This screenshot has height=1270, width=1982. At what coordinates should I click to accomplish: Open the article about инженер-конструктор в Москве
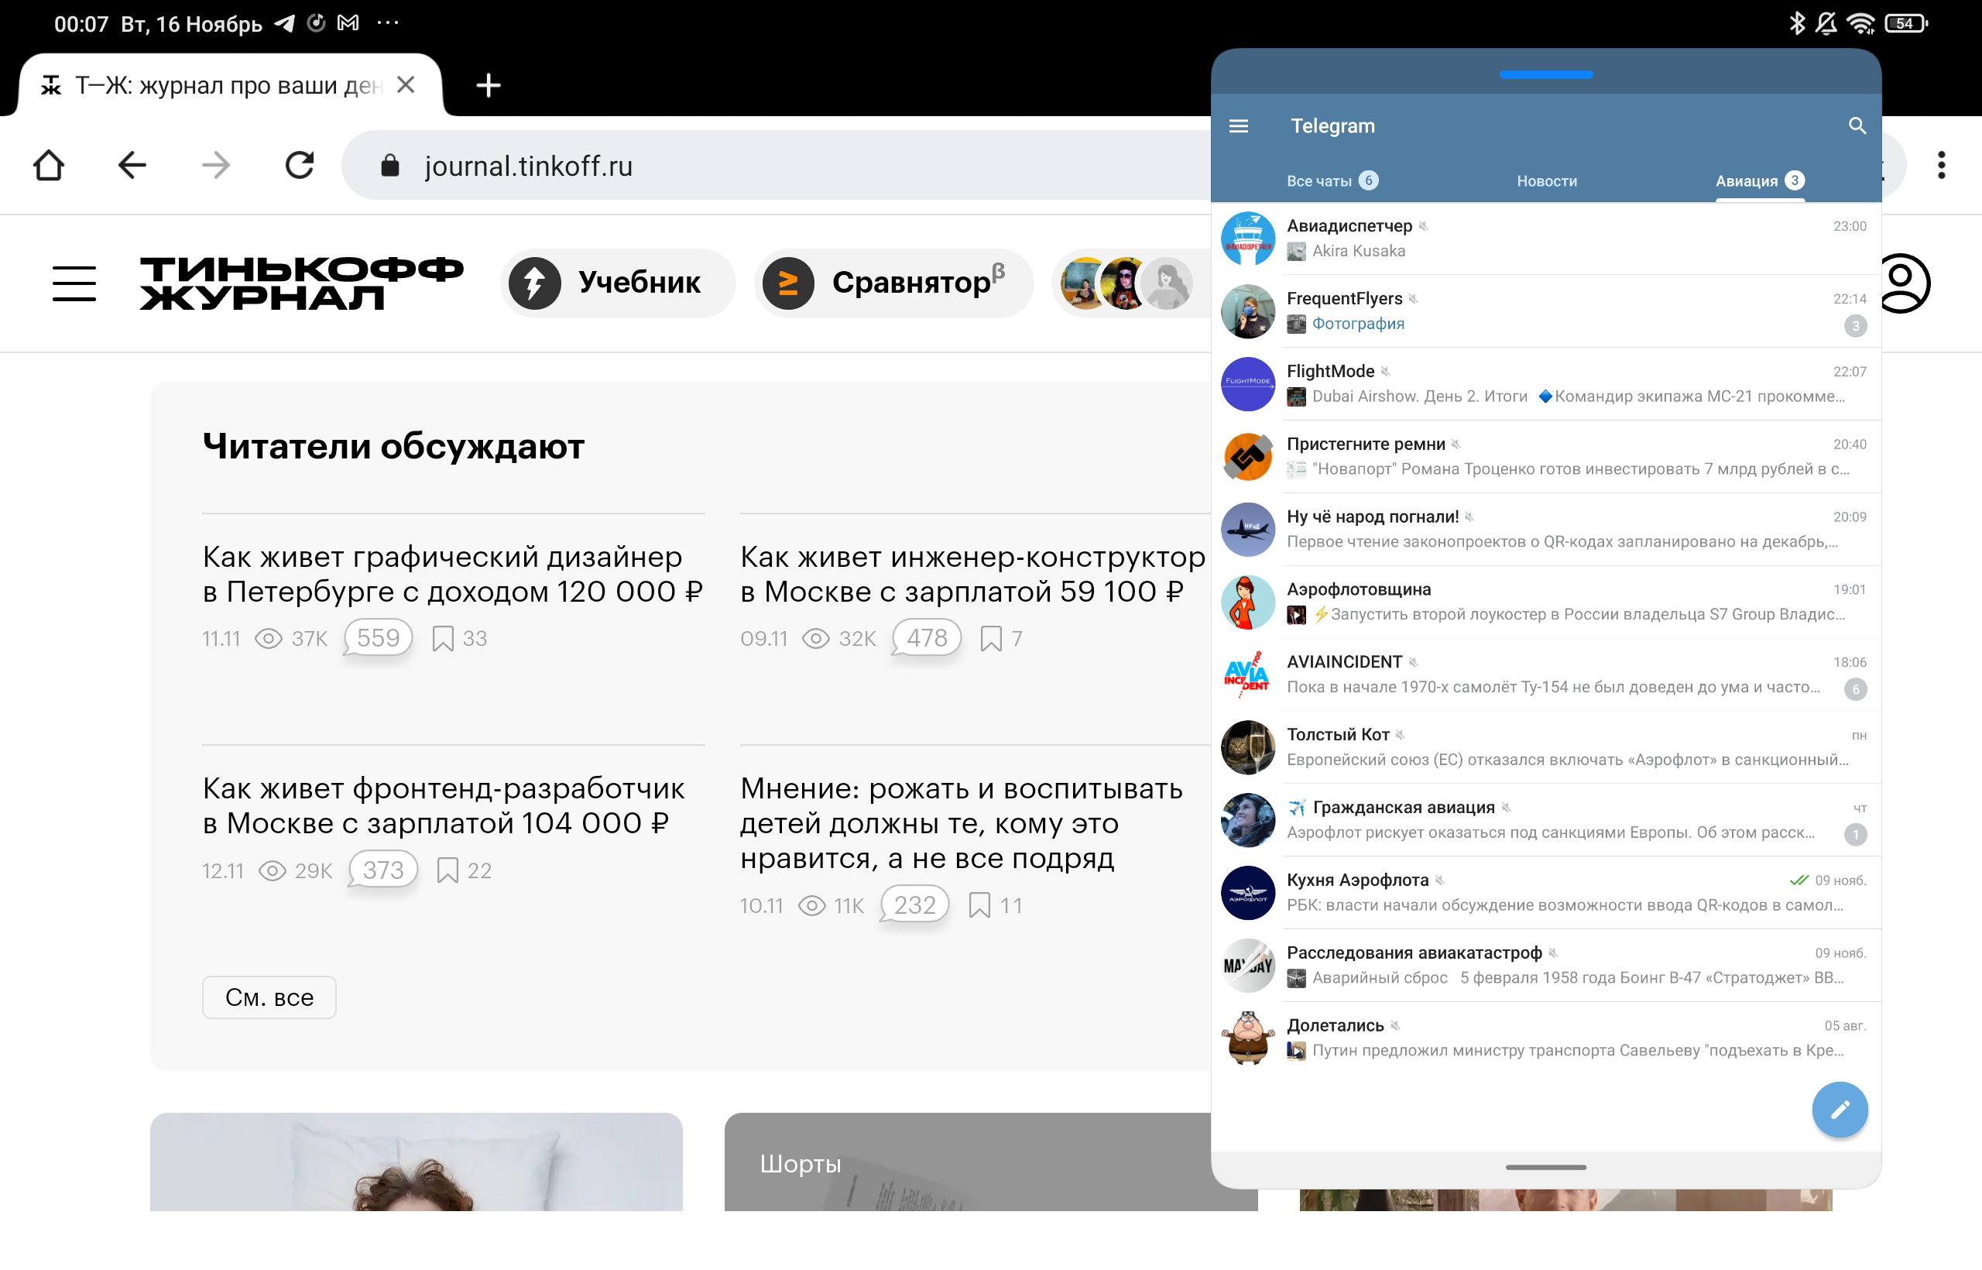(973, 574)
